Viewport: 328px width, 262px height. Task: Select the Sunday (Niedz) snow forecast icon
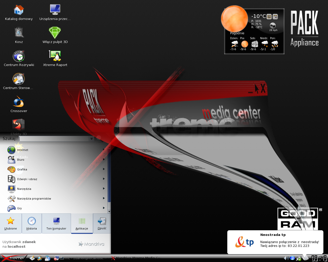point(265,44)
